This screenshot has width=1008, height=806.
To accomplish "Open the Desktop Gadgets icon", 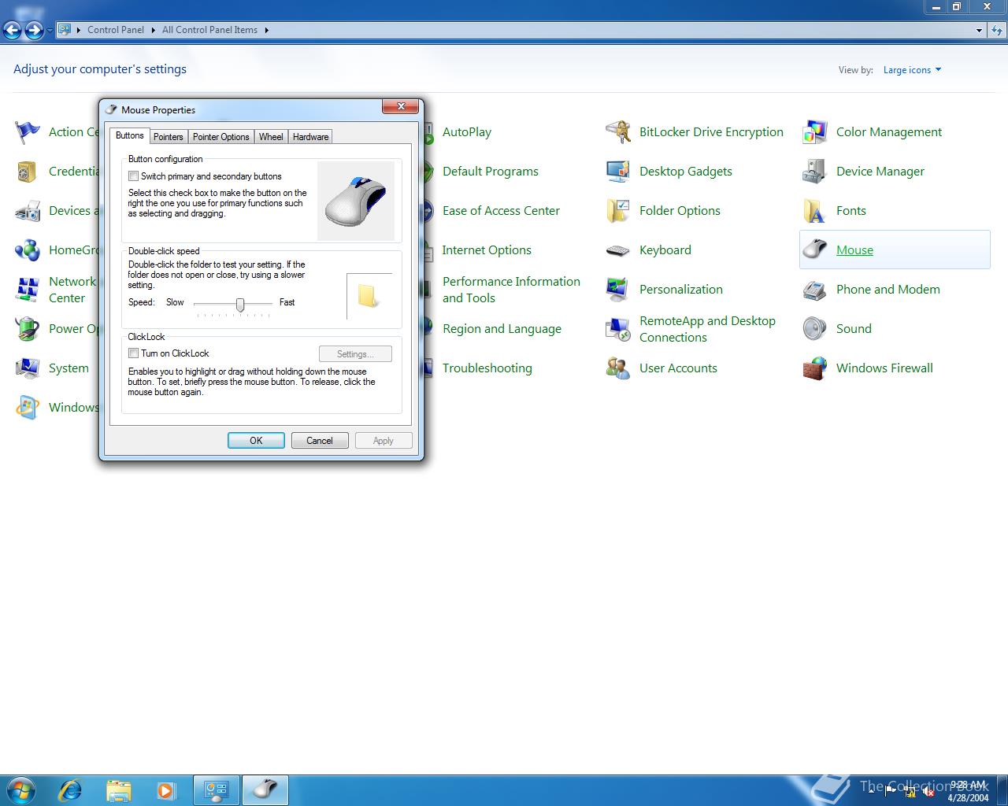I will [x=618, y=172].
